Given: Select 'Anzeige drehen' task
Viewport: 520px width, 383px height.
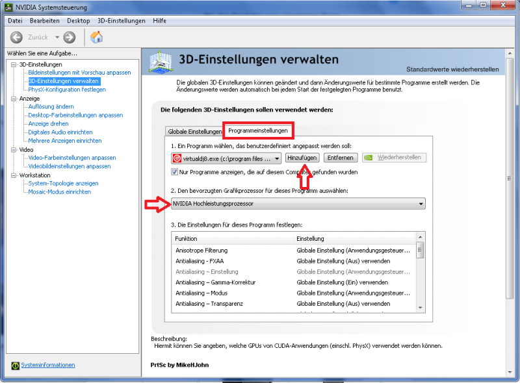Looking at the screenshot, I should 48,124.
